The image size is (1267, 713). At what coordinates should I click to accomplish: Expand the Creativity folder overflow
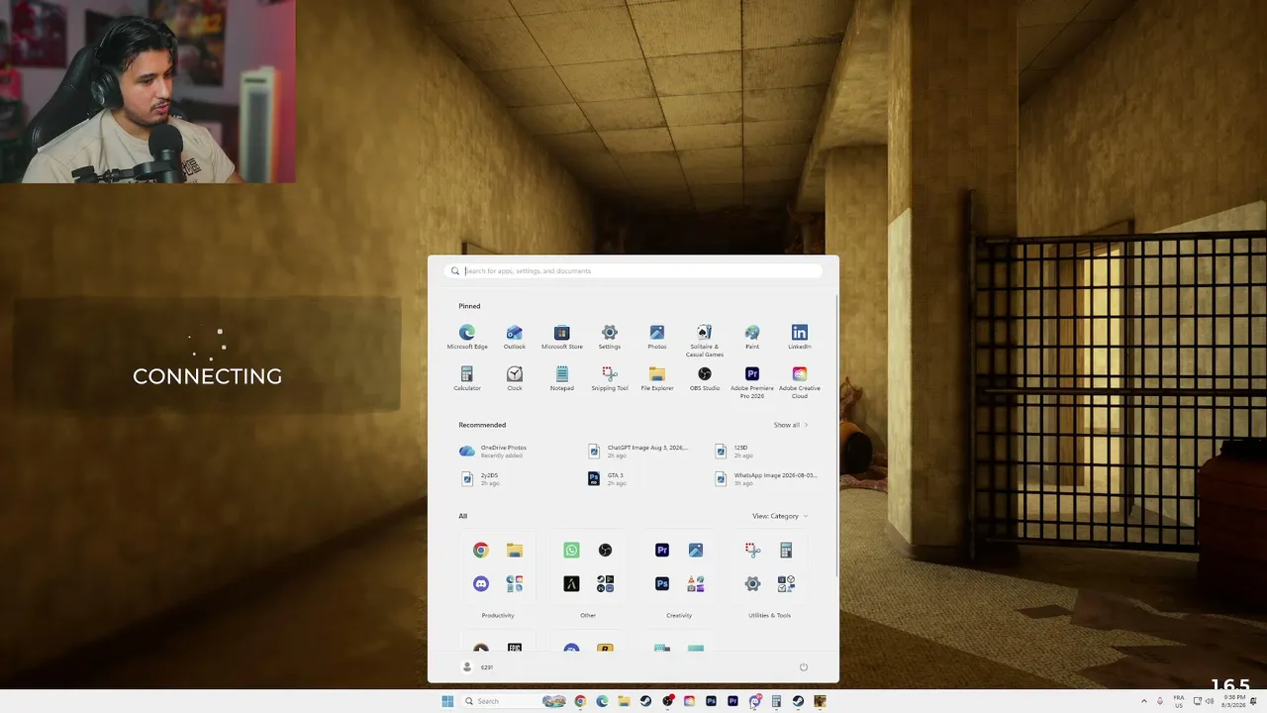tap(696, 584)
